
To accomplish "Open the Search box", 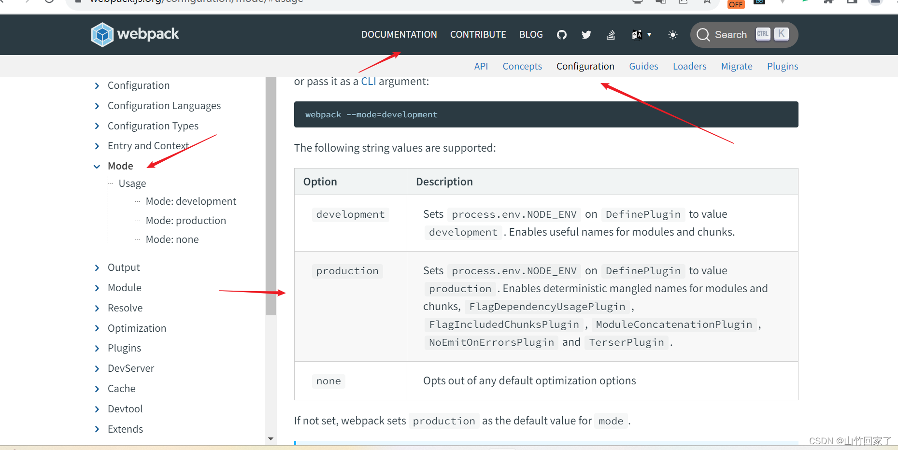I will point(744,35).
